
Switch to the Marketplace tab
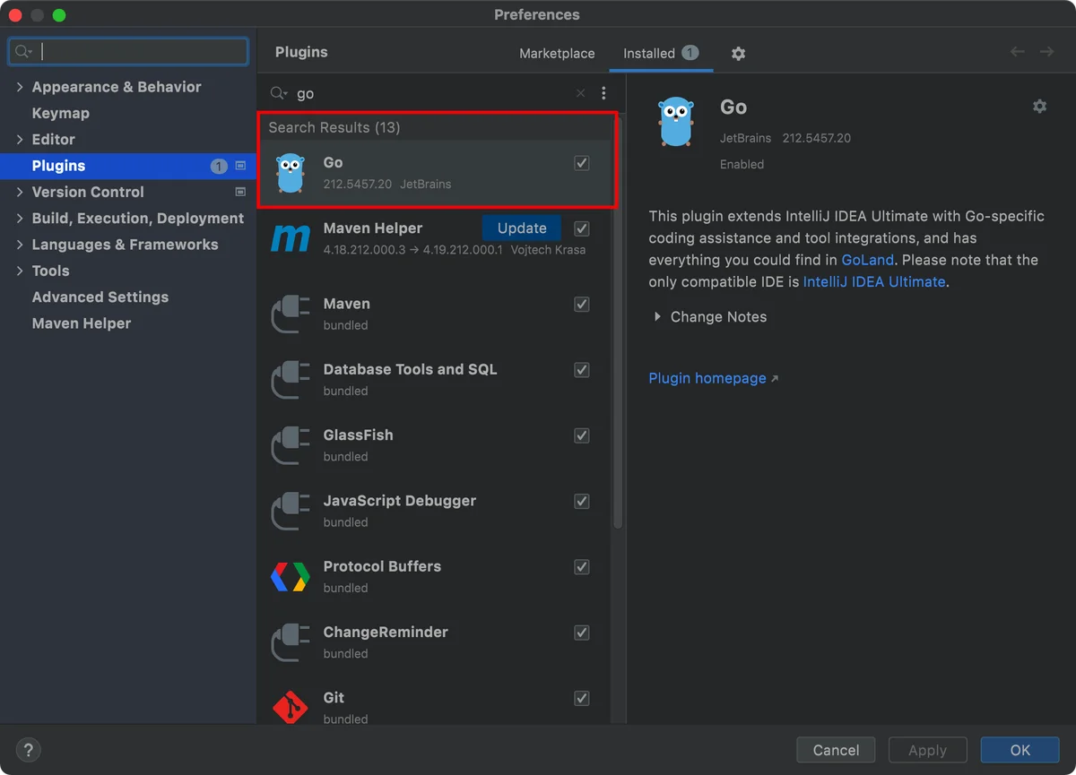click(557, 54)
